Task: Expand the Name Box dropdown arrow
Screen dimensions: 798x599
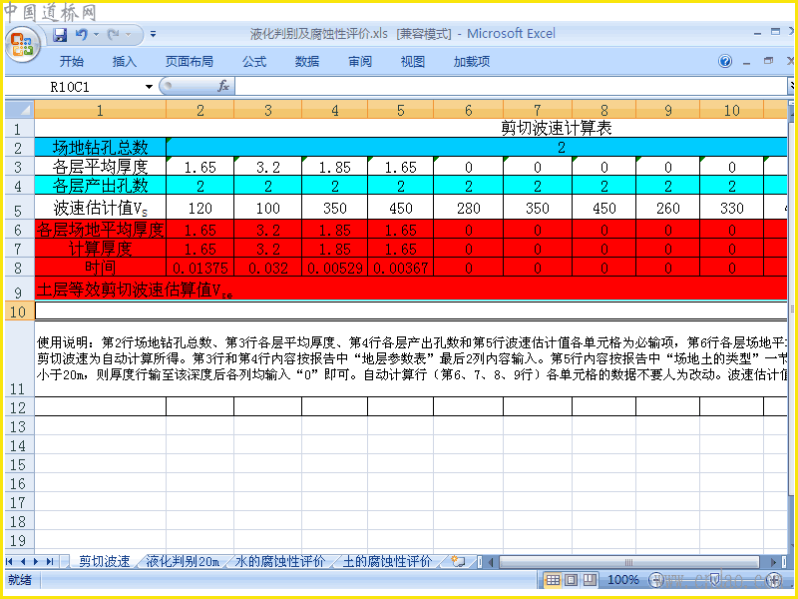Action: pyautogui.click(x=149, y=87)
